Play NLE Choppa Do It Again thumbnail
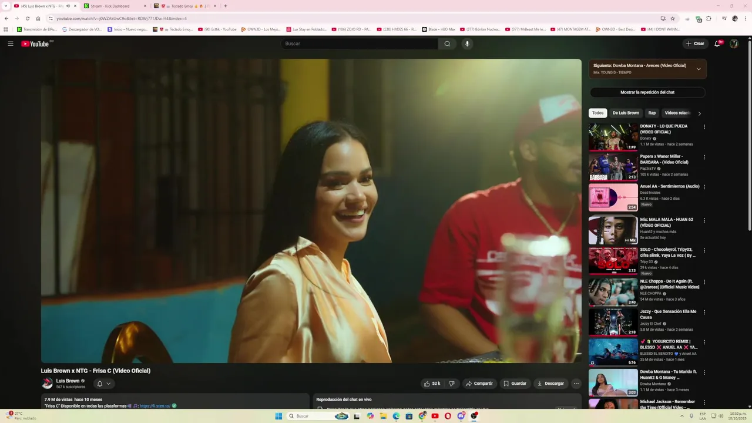Screen dimensions: 752x423 [613, 292]
